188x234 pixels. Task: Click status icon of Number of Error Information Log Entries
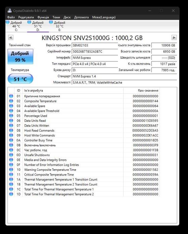(11, 164)
